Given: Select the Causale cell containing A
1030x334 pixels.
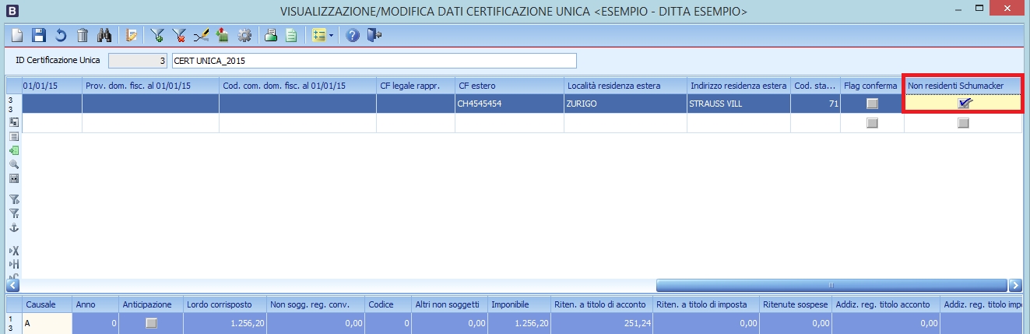Looking at the screenshot, I should pyautogui.click(x=47, y=322).
